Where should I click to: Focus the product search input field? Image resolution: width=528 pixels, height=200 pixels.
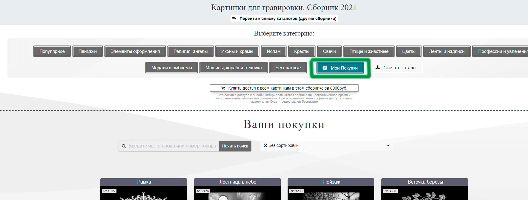click(172, 146)
